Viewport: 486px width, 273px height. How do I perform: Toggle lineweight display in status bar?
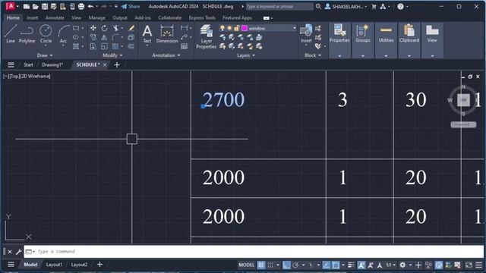pos(351,265)
